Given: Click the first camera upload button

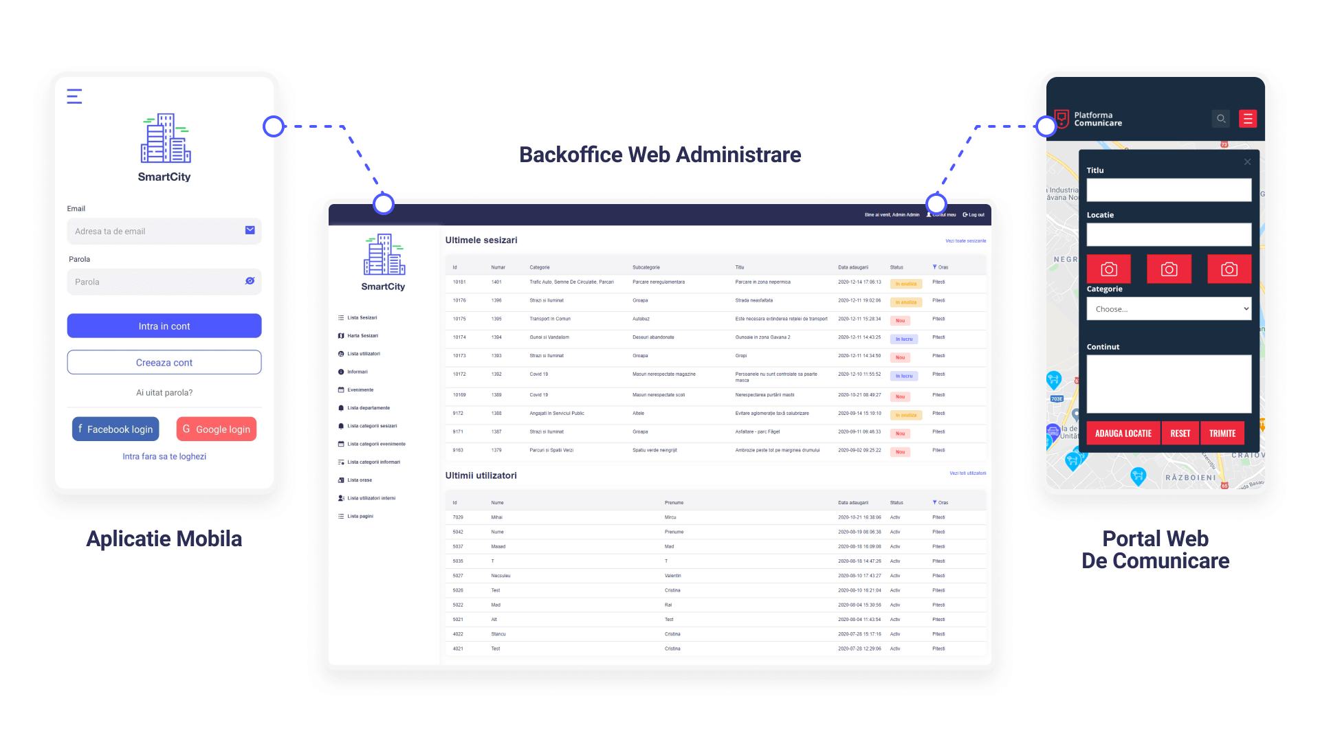Looking at the screenshot, I should coord(1109,269).
